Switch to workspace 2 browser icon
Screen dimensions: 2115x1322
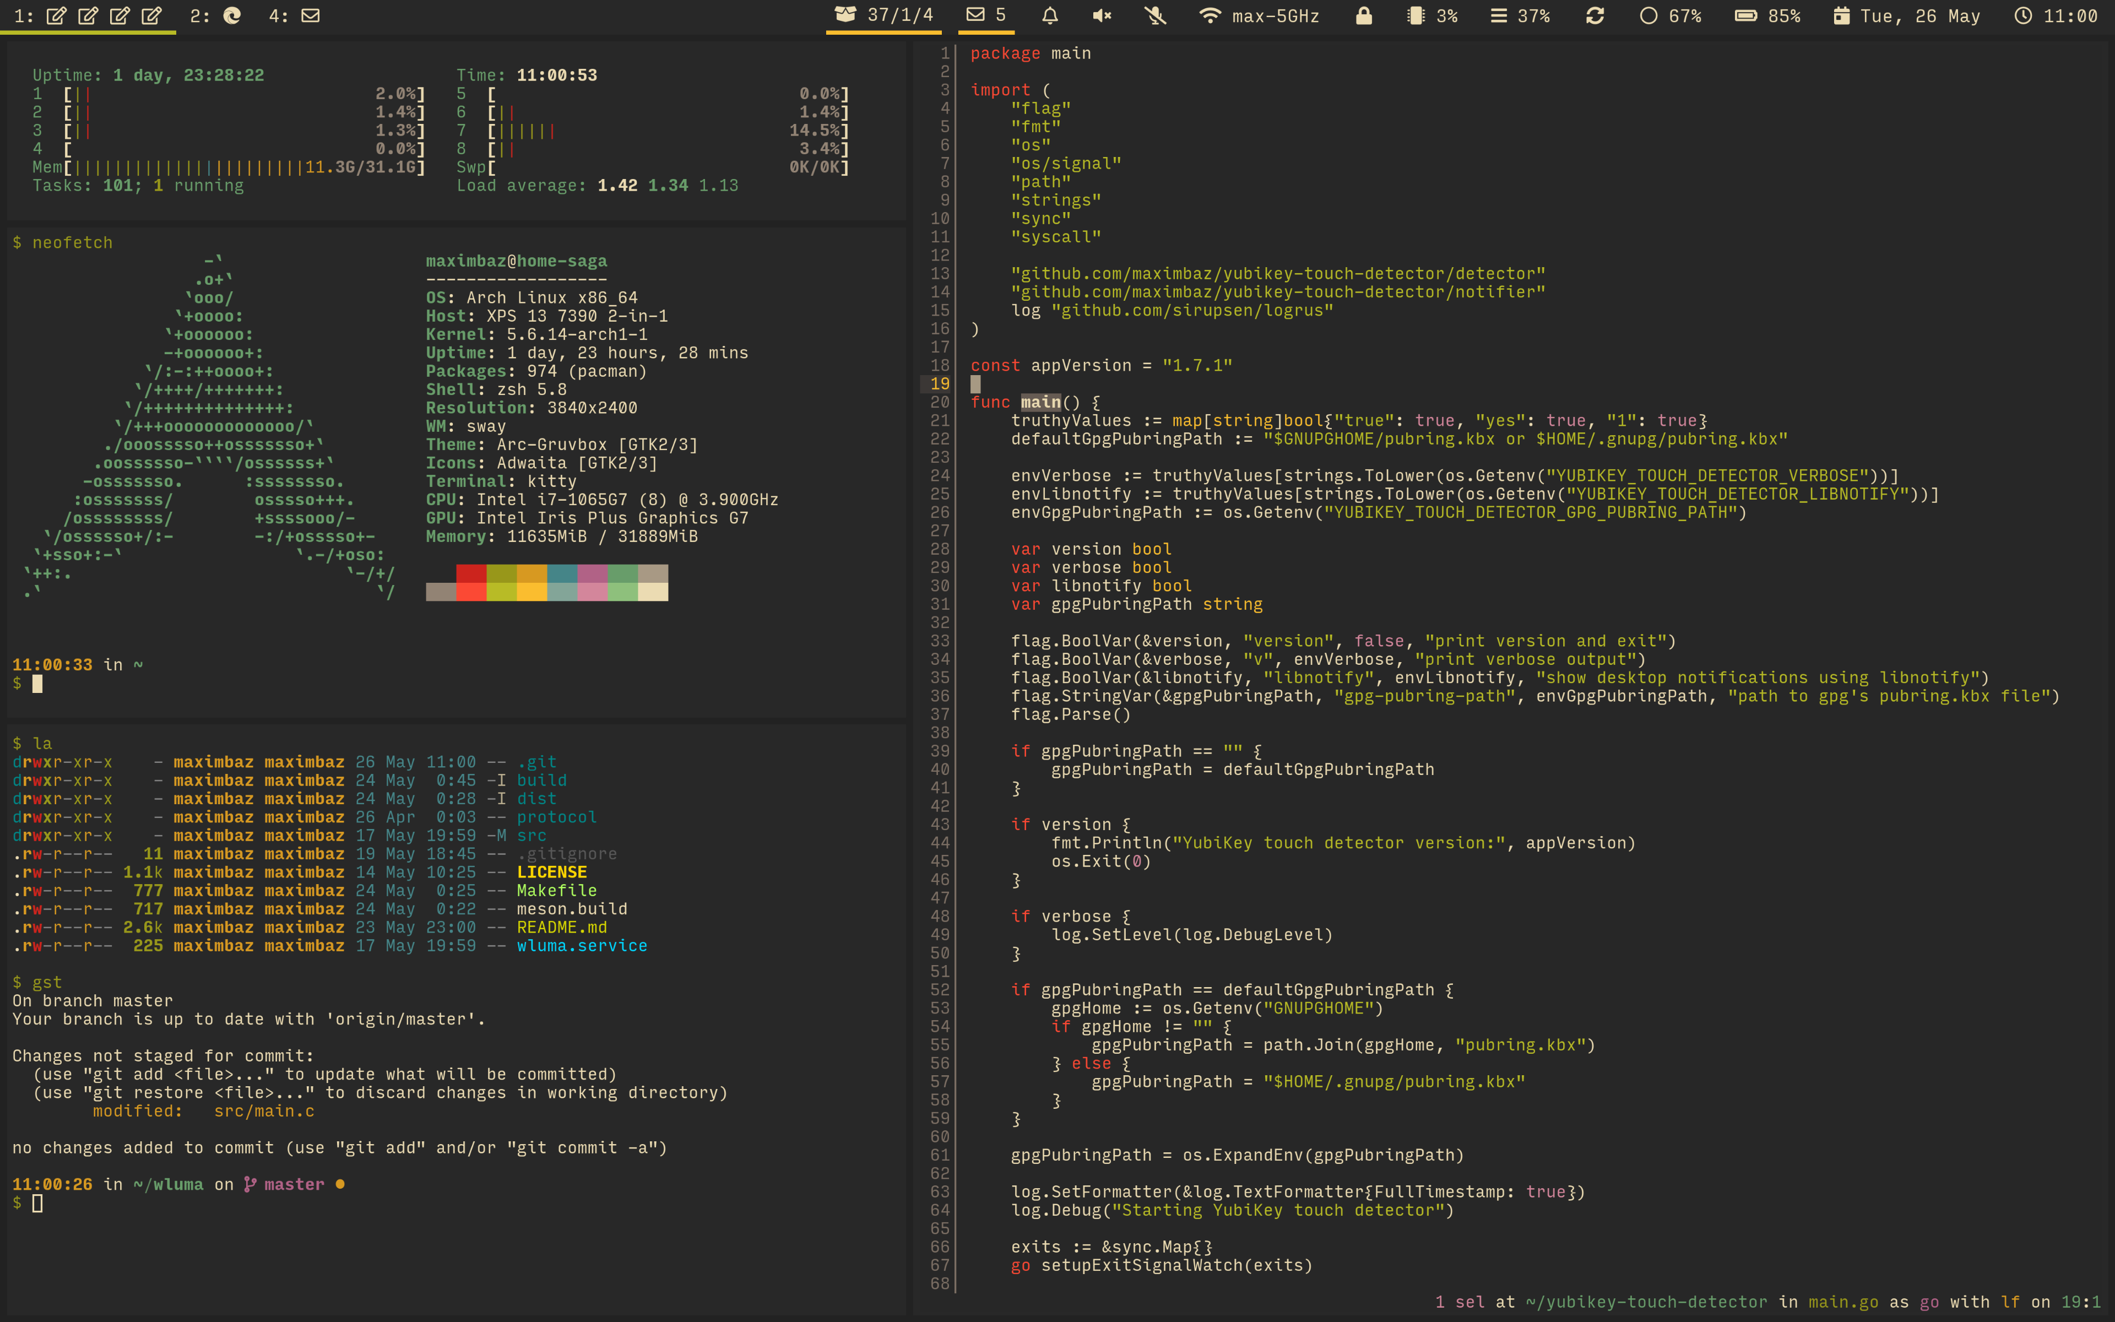click(x=232, y=16)
